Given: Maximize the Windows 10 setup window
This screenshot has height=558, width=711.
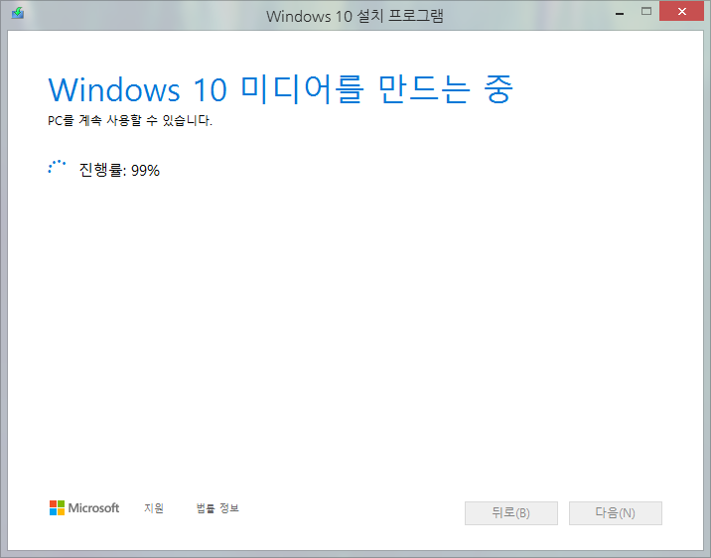Looking at the screenshot, I should pyautogui.click(x=646, y=12).
